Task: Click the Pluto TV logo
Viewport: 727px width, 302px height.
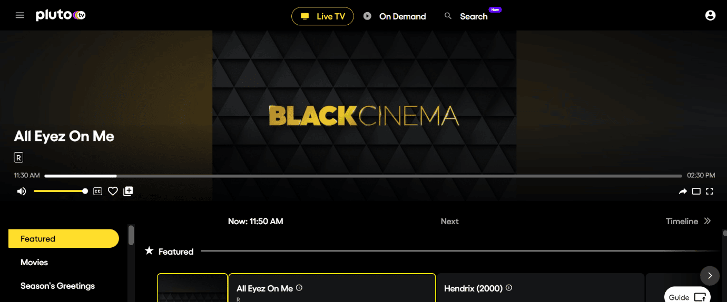Action: coord(61,15)
